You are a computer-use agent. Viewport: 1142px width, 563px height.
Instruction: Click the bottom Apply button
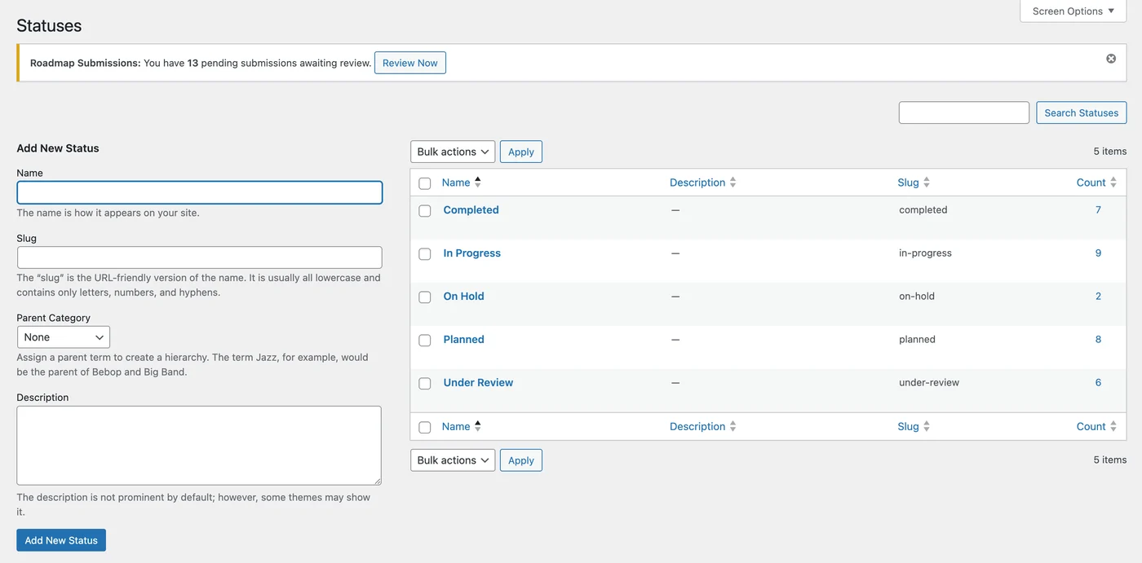pos(521,460)
